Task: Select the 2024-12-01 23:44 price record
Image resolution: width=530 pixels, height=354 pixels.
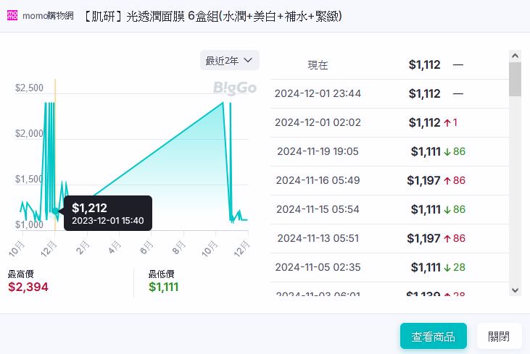Action: click(318, 93)
